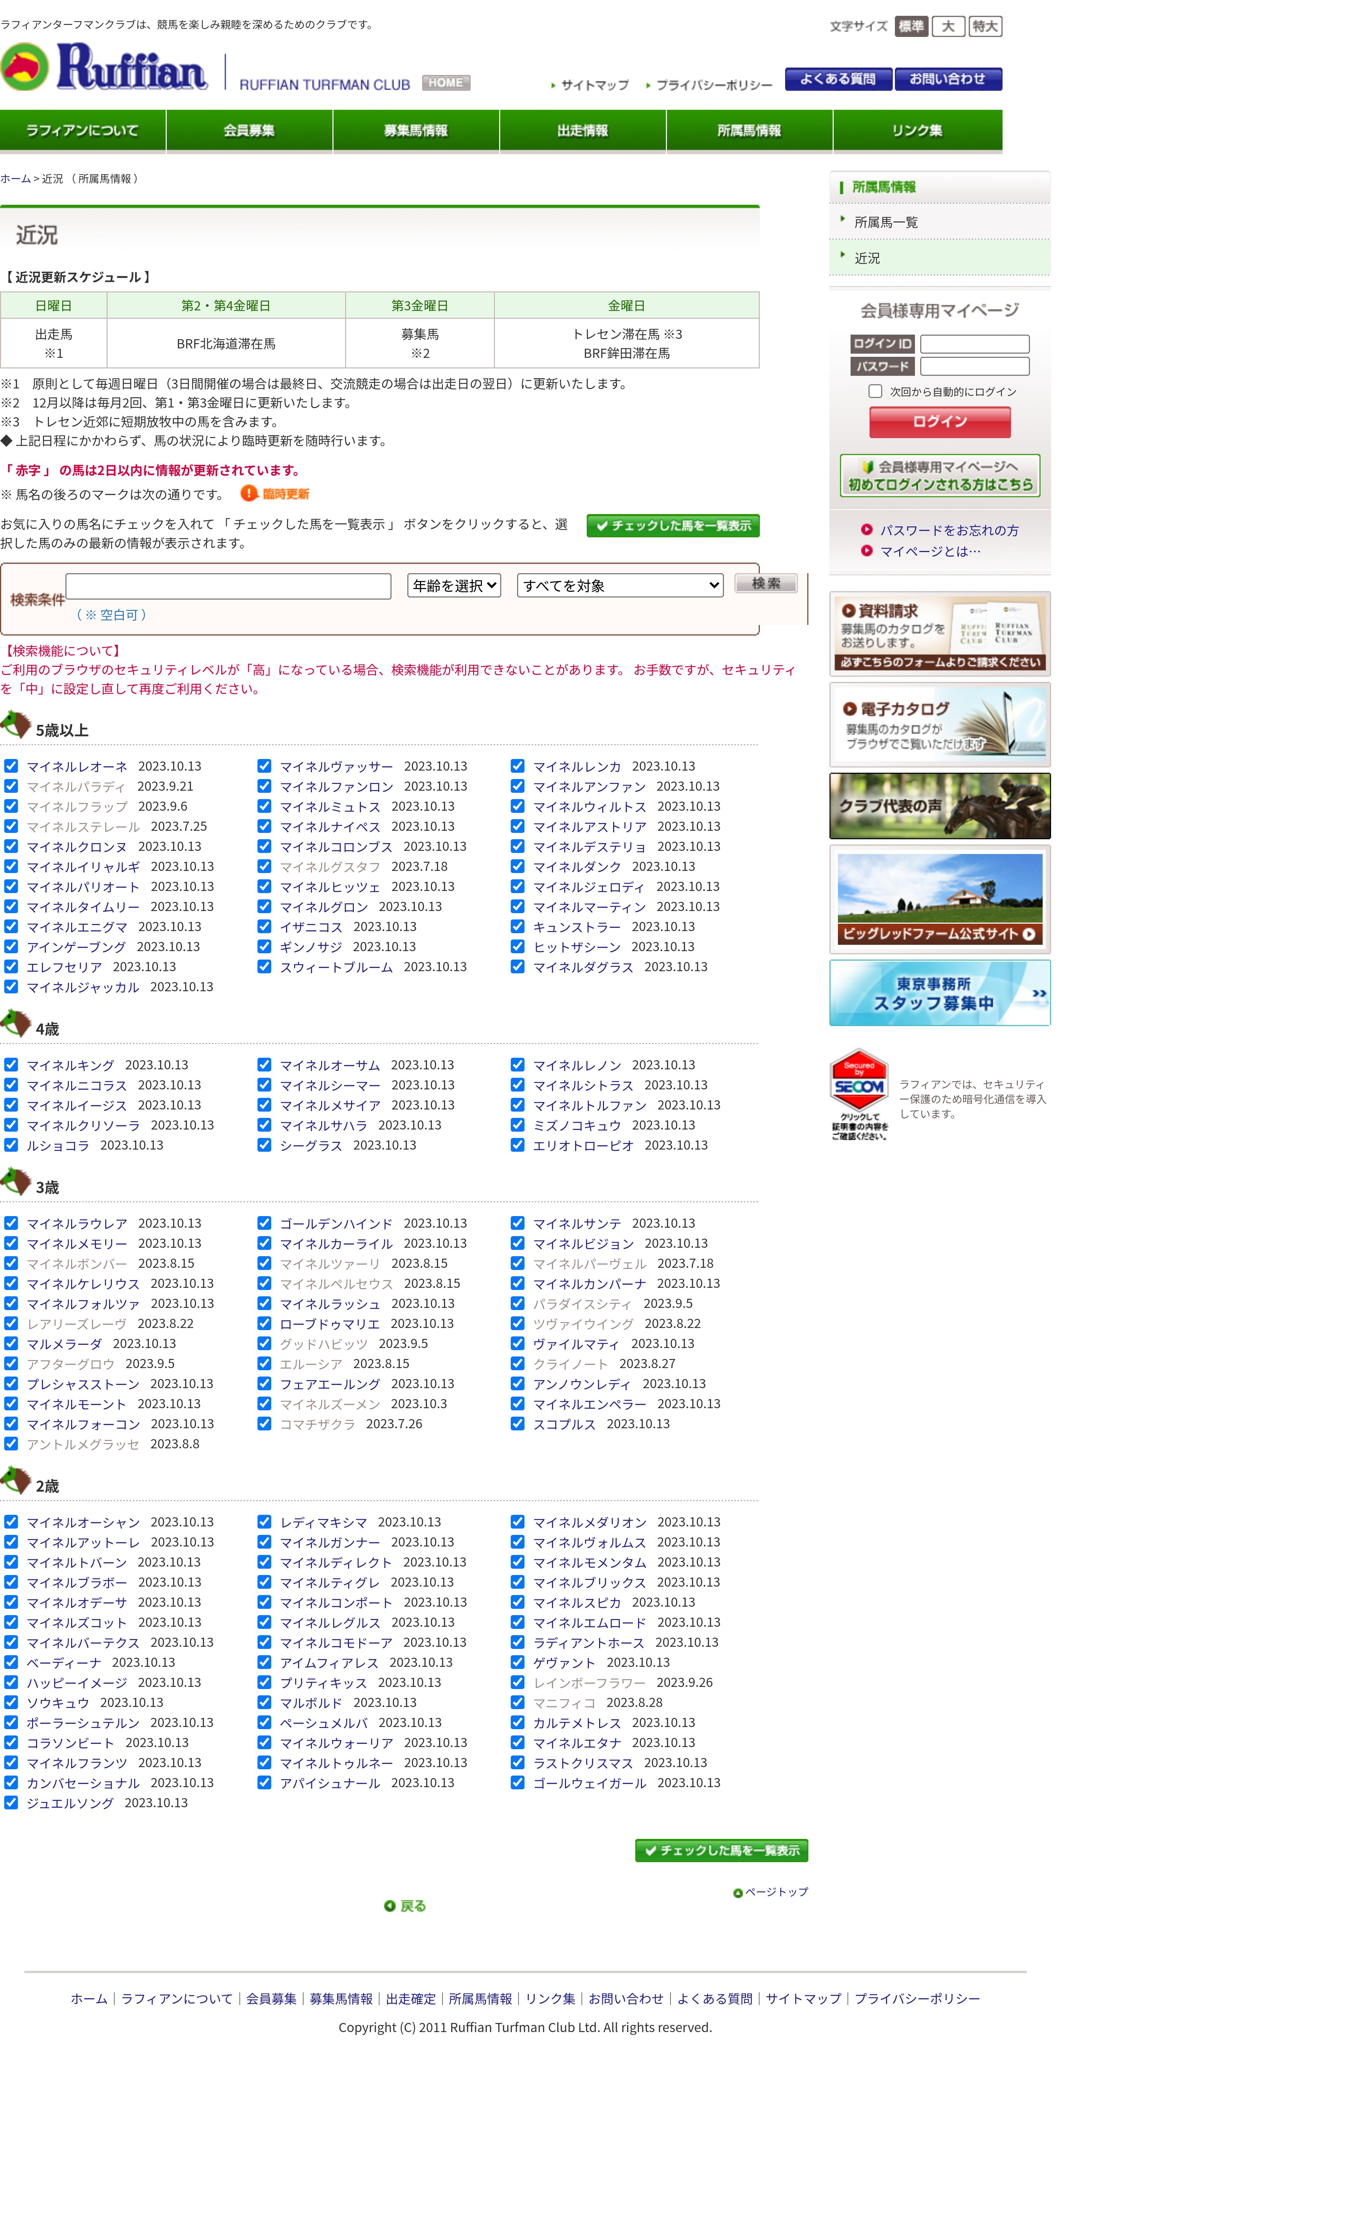Uncheck the マイネルオーシャン checkbox
The image size is (1355, 2239).
11,1522
